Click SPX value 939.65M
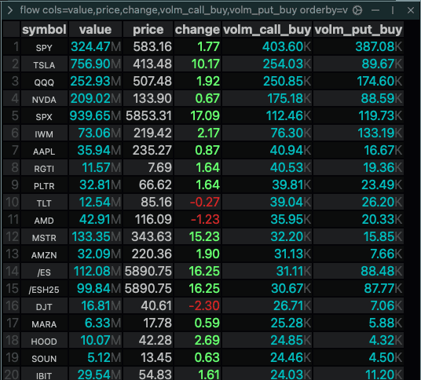The width and height of the screenshot is (421, 380). [x=95, y=116]
